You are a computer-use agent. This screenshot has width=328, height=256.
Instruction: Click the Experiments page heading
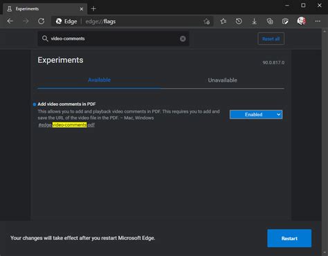(60, 60)
